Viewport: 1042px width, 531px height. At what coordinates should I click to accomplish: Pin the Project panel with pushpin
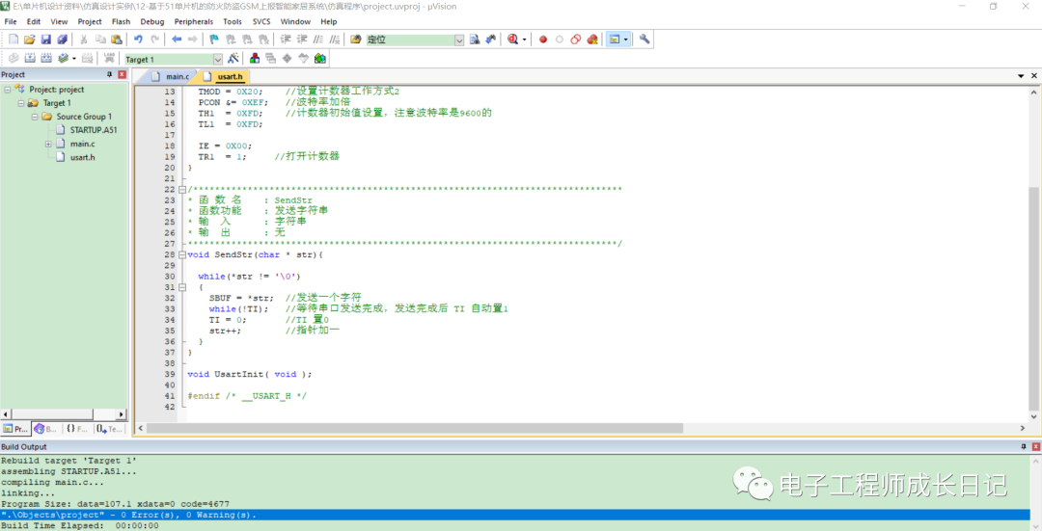click(x=109, y=74)
